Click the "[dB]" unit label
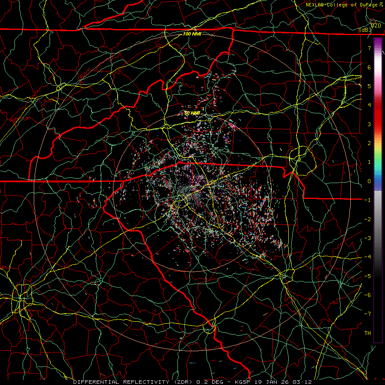 coord(365,30)
